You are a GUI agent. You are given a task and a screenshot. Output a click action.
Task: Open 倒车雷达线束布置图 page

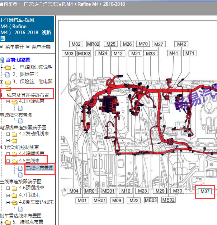coord(21,216)
